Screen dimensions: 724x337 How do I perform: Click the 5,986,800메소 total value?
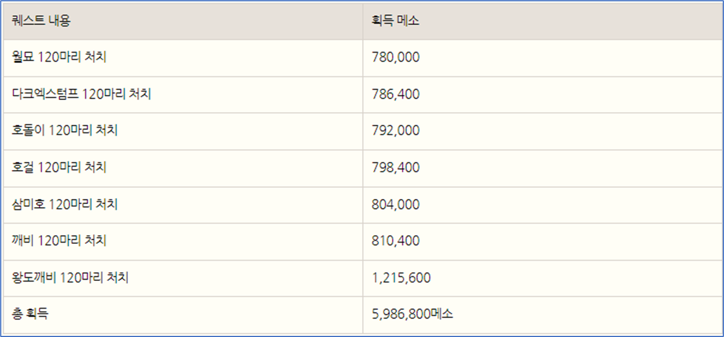point(413,314)
